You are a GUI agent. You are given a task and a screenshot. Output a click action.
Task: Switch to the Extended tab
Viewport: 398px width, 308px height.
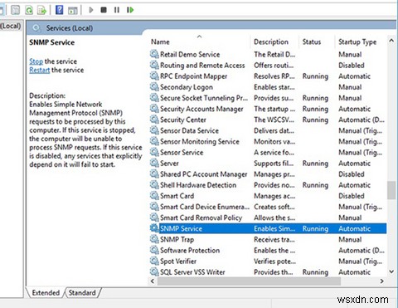click(46, 293)
